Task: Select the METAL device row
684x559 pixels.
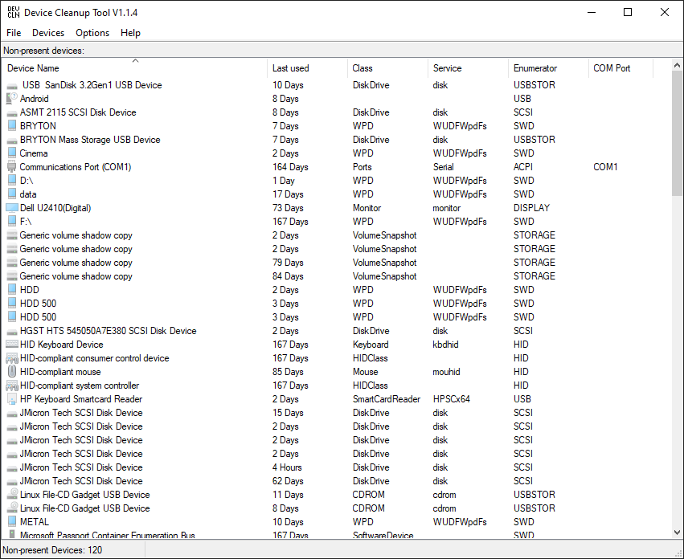Action: coord(338,522)
